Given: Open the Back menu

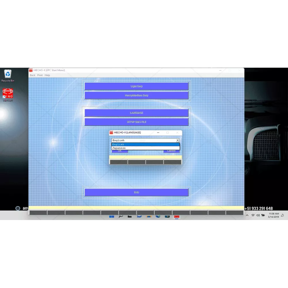Looking at the screenshot, I should 33,75.
